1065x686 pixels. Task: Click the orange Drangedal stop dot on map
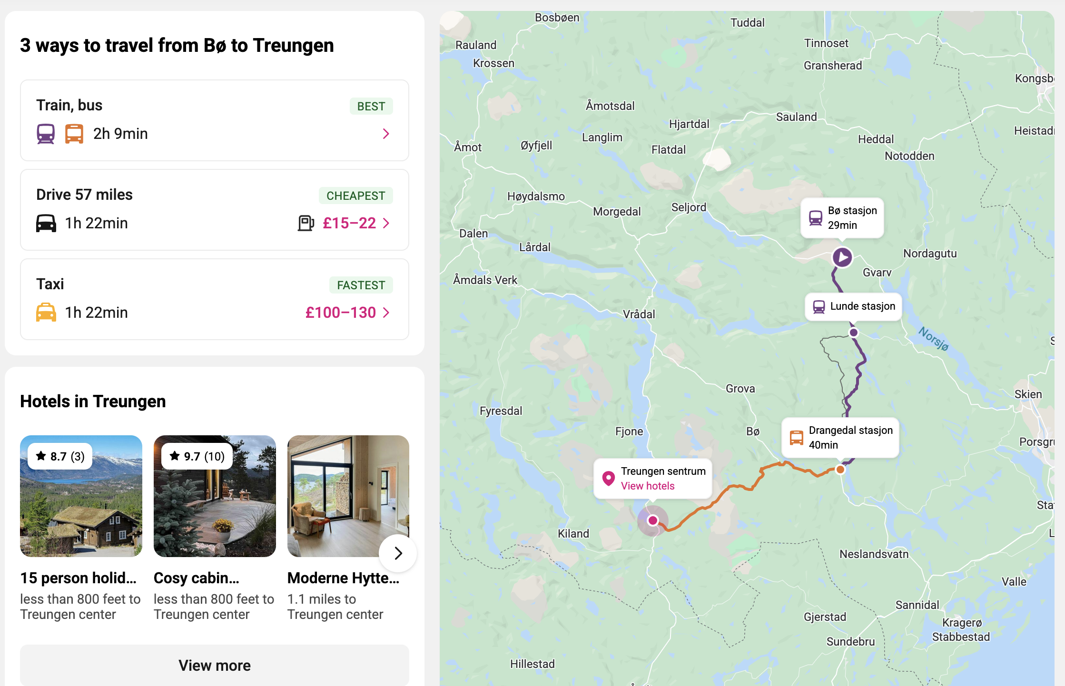click(840, 470)
